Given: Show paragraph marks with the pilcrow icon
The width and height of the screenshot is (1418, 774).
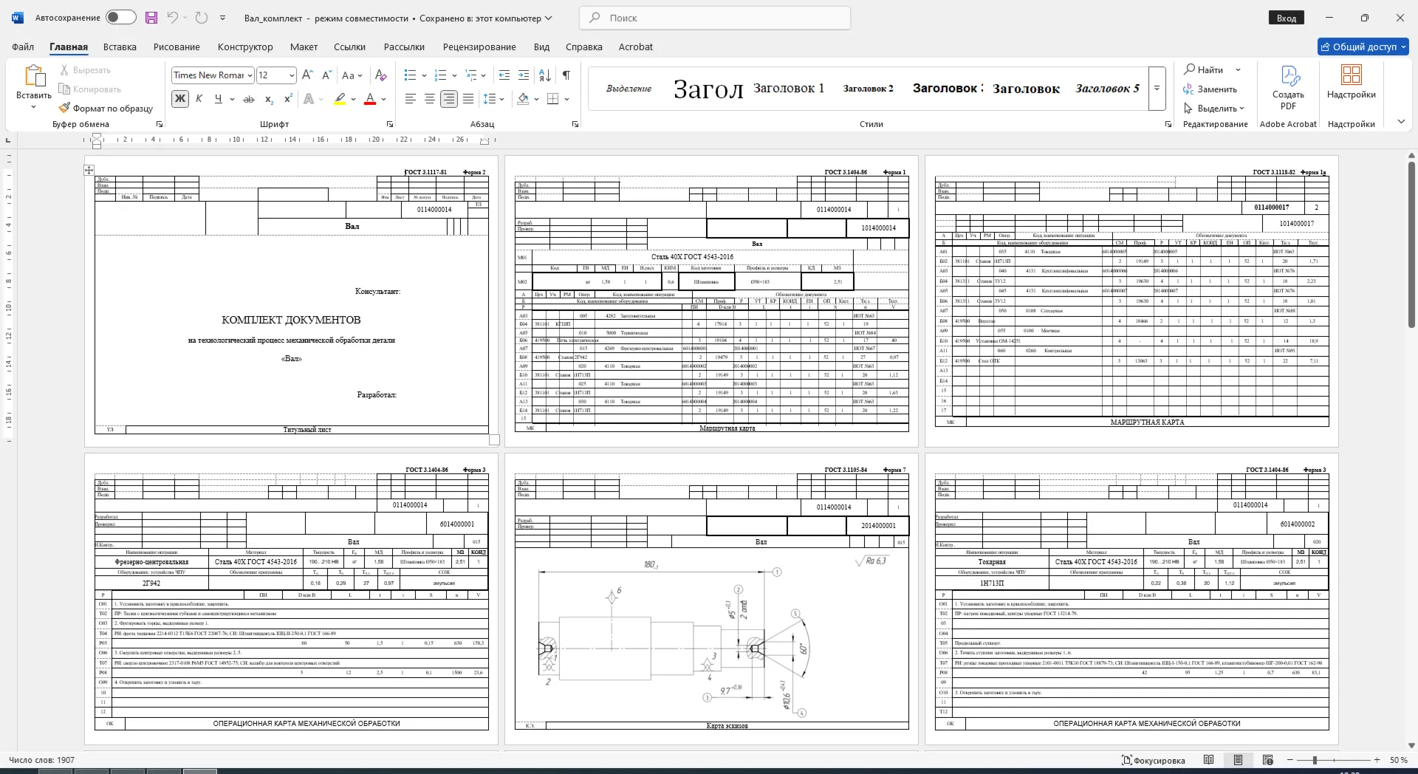Looking at the screenshot, I should tap(566, 75).
